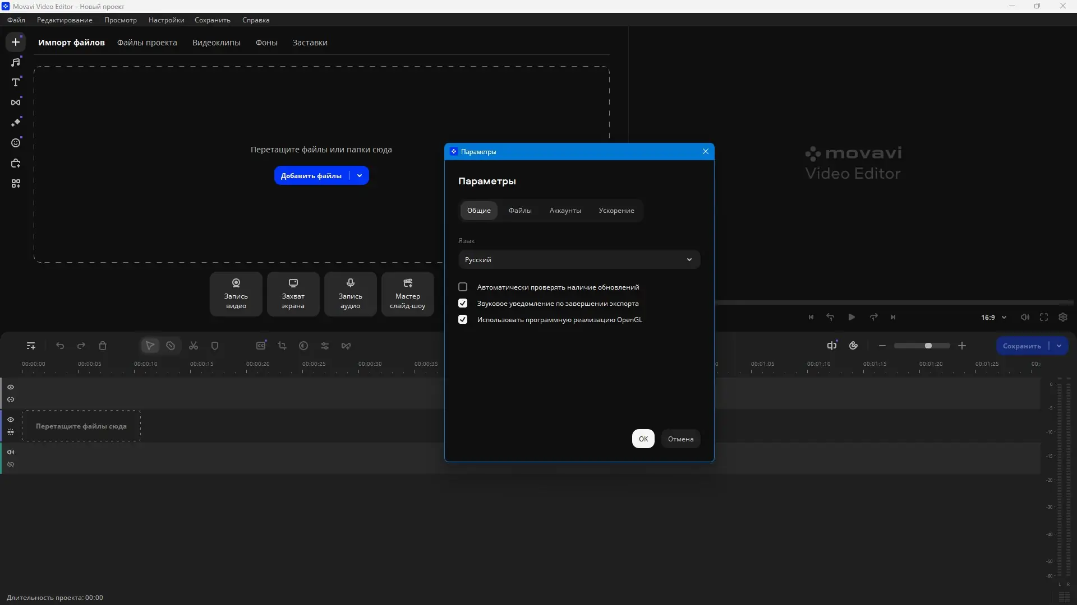Select the Titles (T) sidebar tool
The height and width of the screenshot is (605, 1077).
(x=16, y=82)
